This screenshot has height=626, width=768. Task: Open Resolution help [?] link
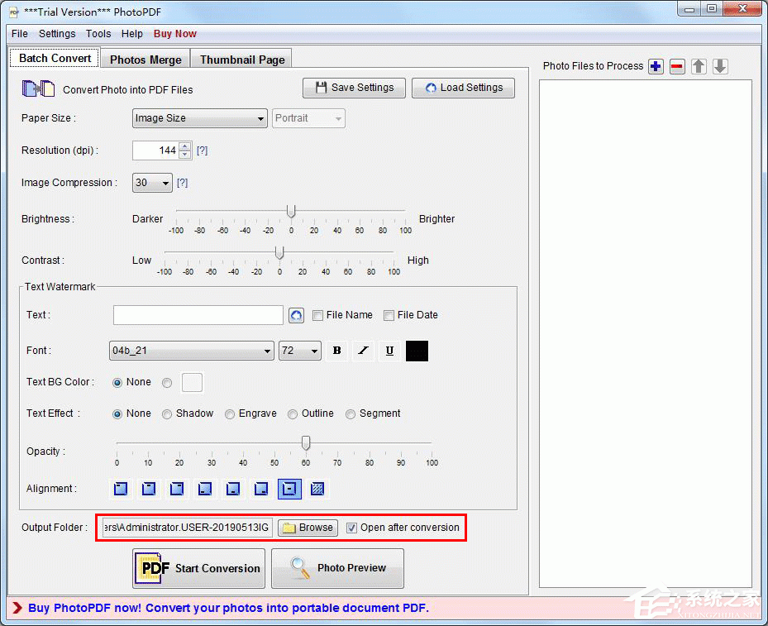(202, 151)
